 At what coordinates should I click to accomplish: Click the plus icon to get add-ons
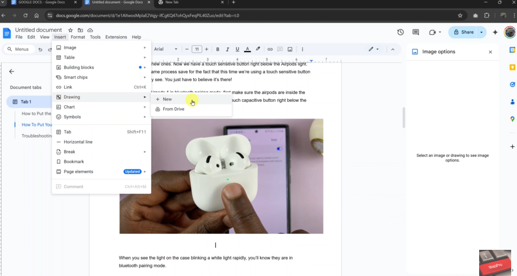click(512, 146)
